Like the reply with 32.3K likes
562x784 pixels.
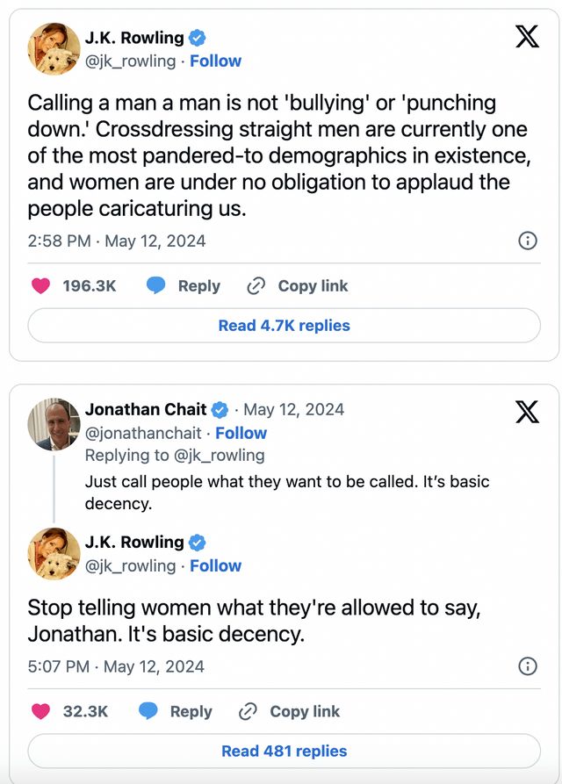click(x=40, y=711)
